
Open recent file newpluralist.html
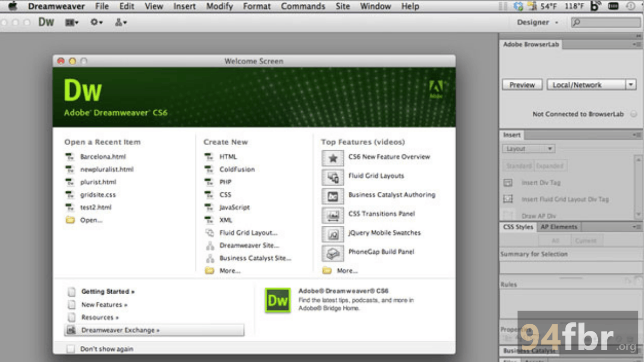click(107, 169)
